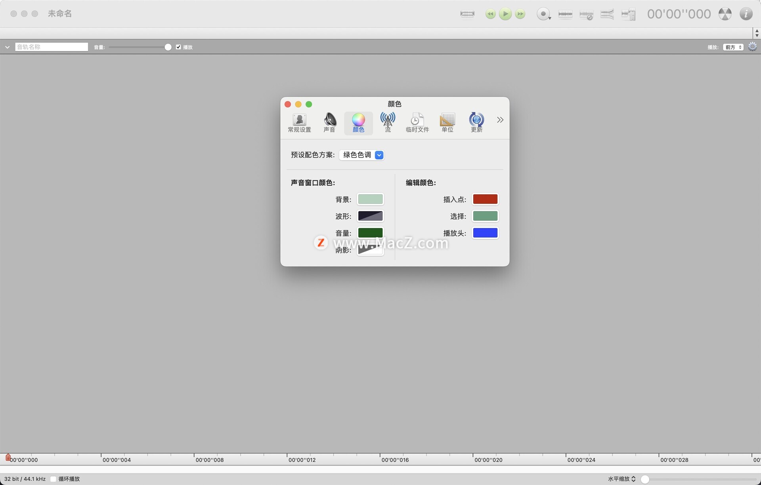Enable the 循环播放 loop checkbox
This screenshot has height=485, width=761.
pos(53,479)
